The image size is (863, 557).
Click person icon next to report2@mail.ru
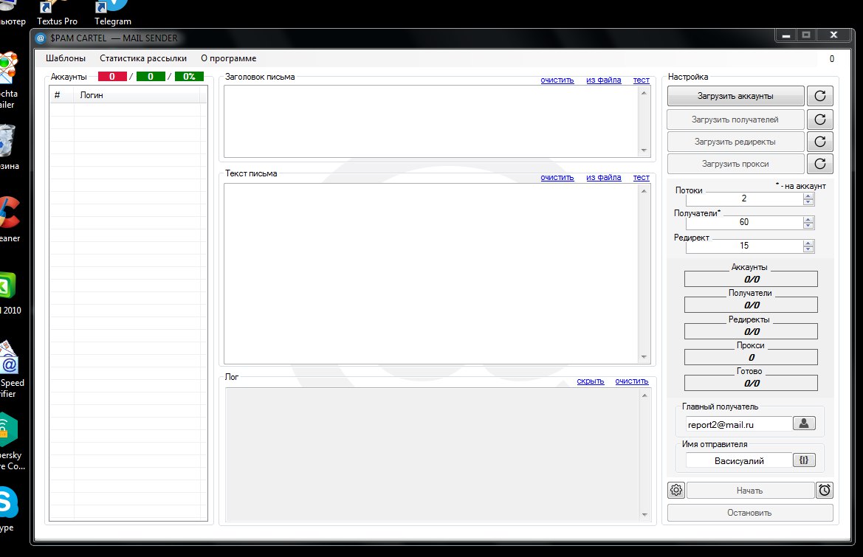pyautogui.click(x=803, y=423)
